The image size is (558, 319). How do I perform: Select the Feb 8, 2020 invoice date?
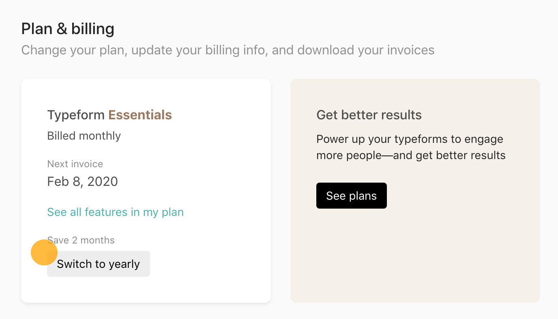pyautogui.click(x=82, y=181)
